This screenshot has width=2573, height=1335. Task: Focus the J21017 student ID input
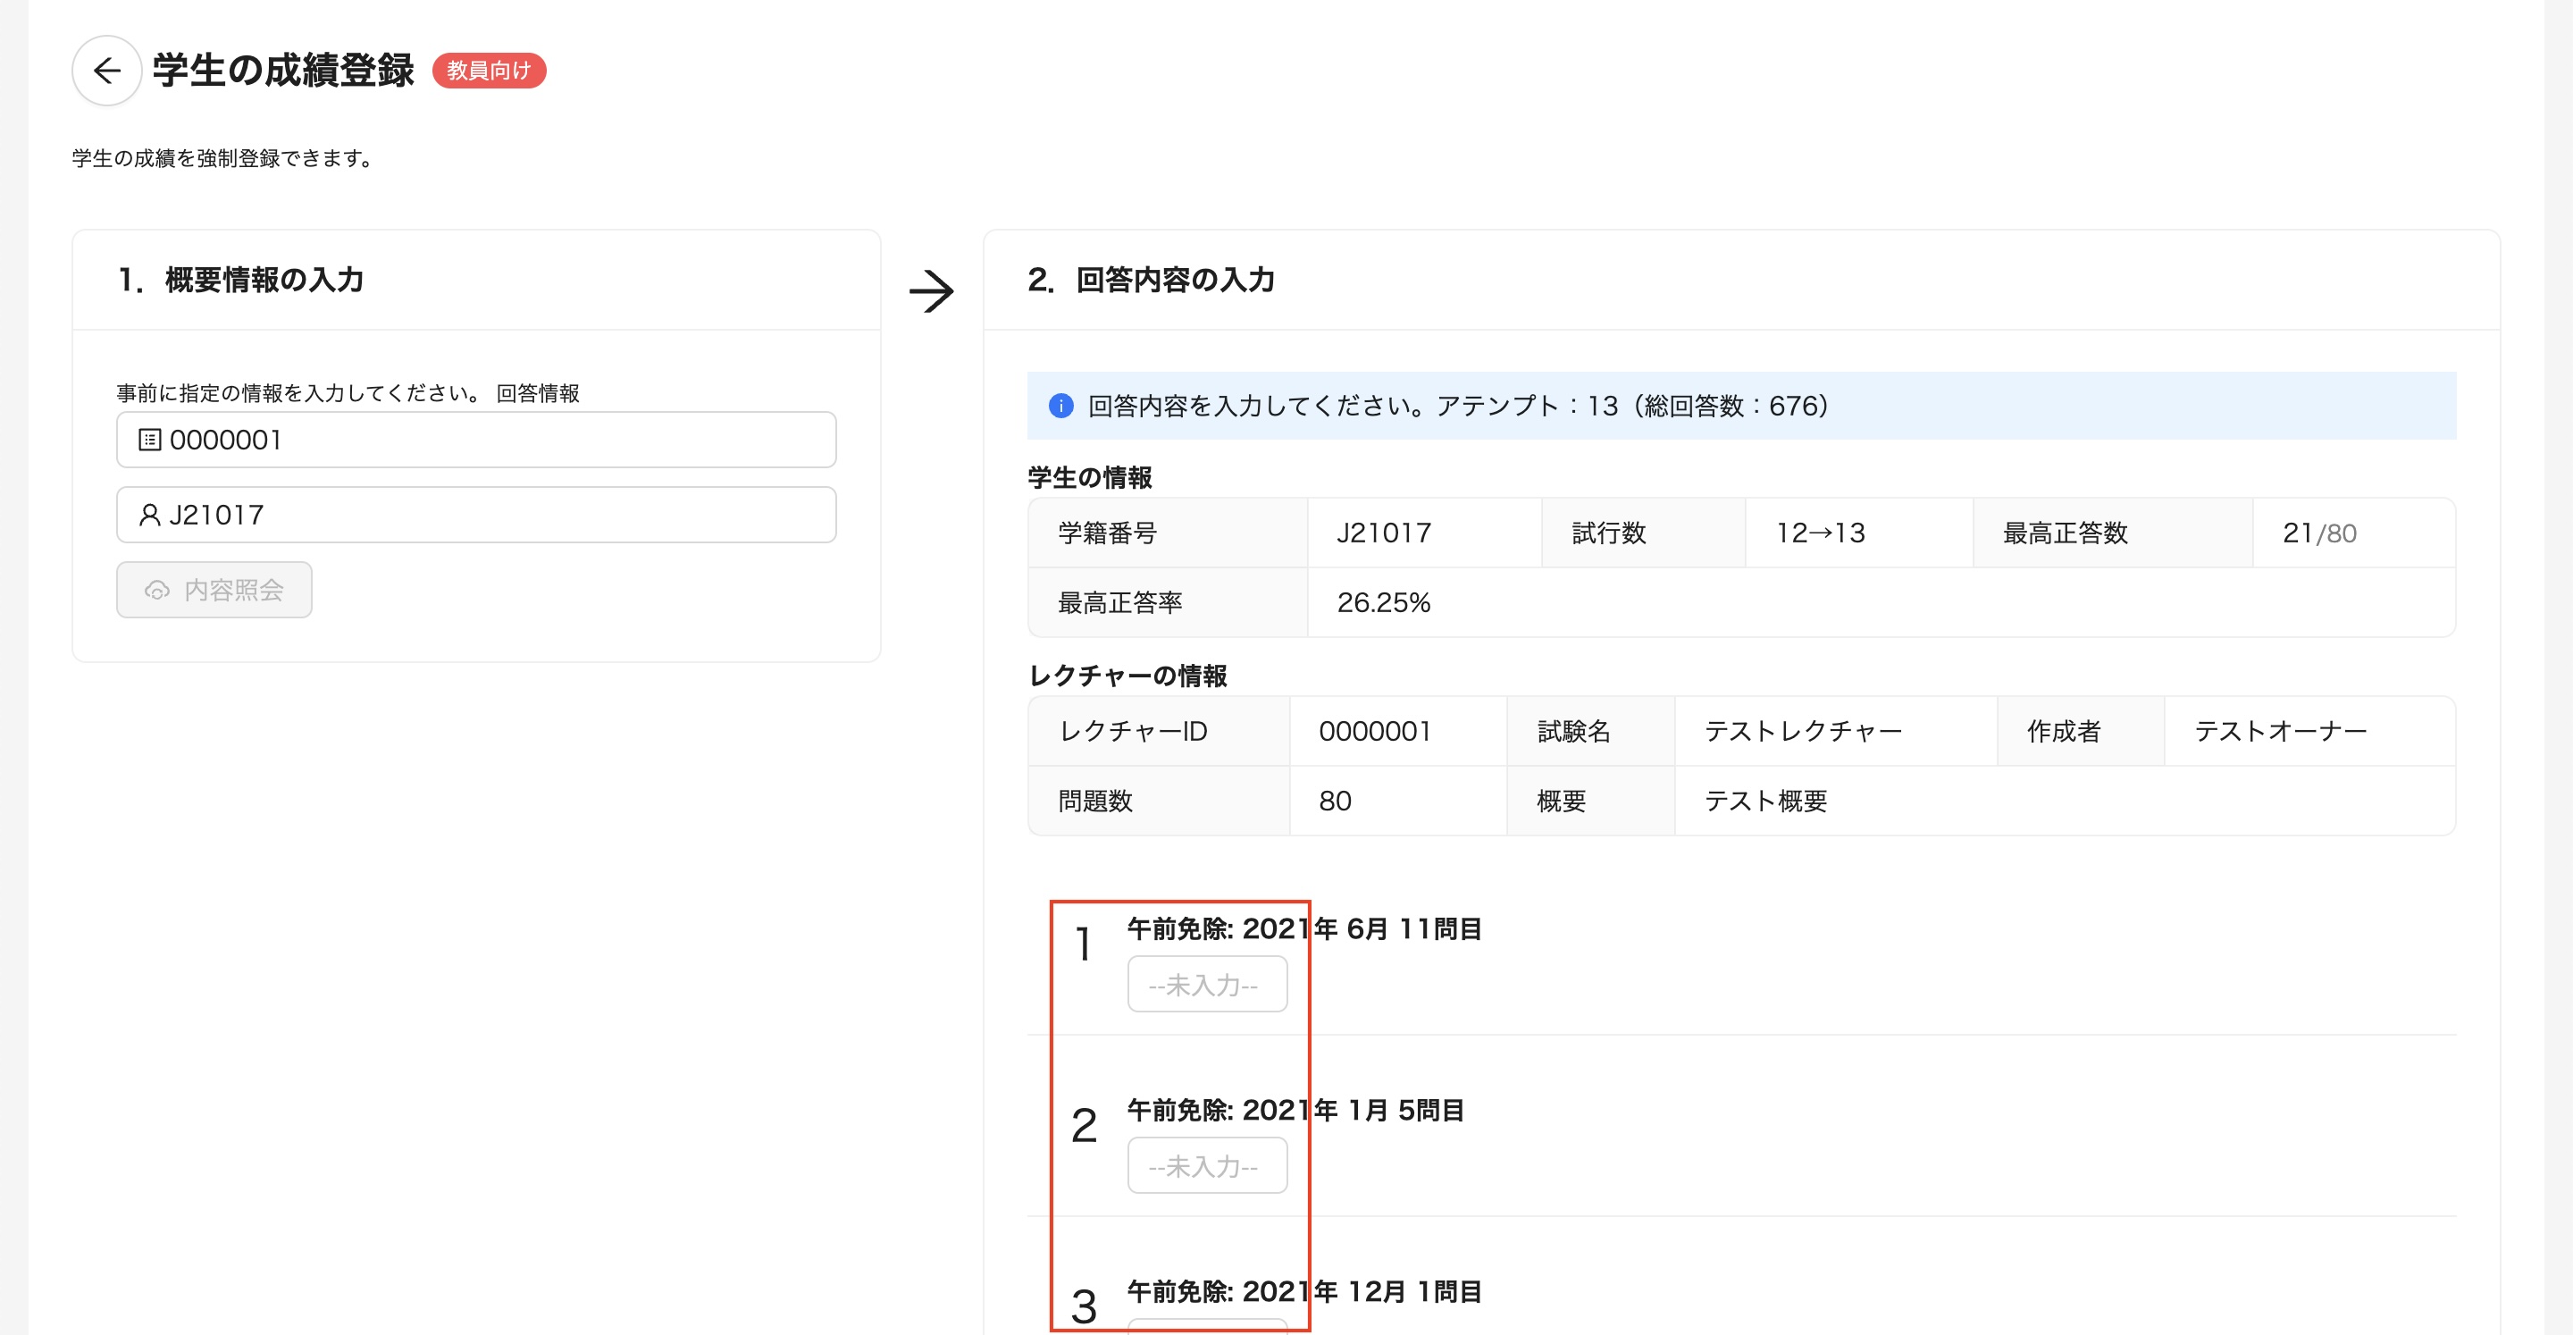[499, 515]
